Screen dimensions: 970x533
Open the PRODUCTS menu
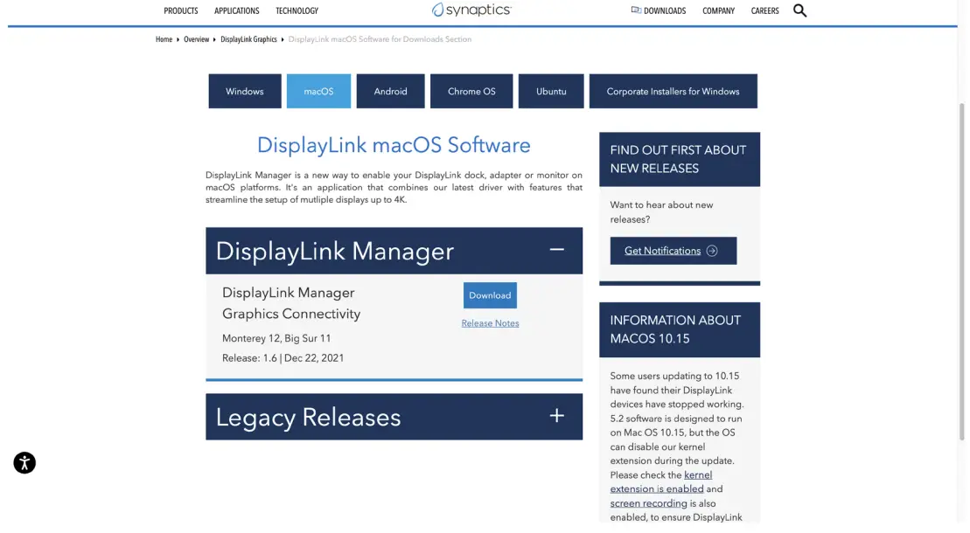pos(180,10)
